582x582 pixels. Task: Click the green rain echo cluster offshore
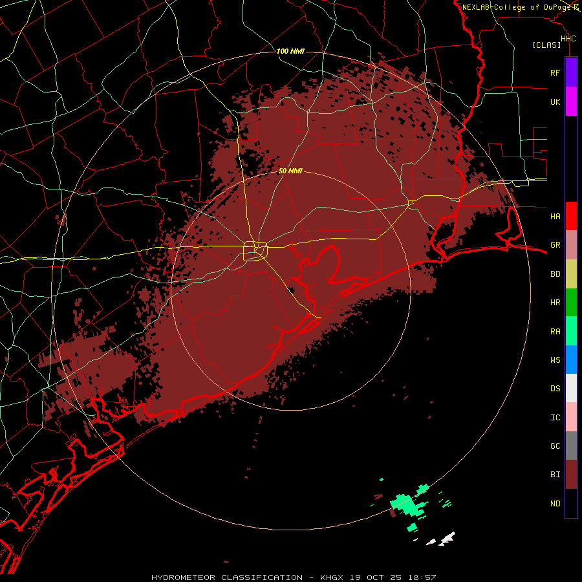click(407, 505)
